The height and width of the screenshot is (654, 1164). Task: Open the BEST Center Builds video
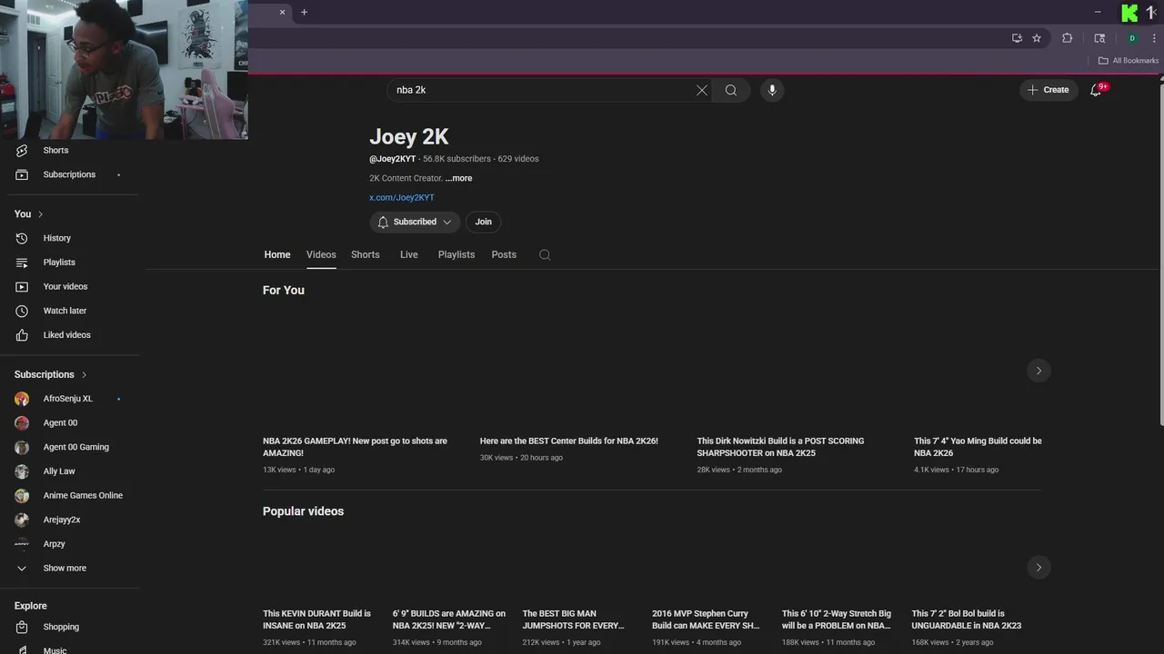pos(569,441)
